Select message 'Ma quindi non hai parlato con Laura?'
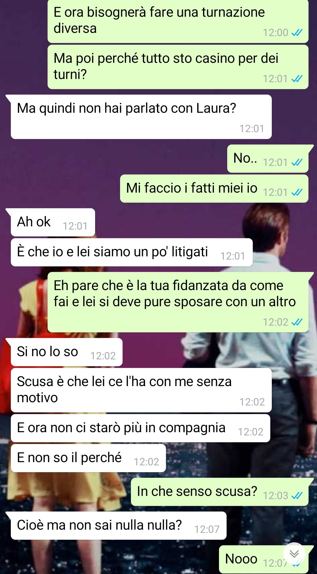 click(x=141, y=117)
